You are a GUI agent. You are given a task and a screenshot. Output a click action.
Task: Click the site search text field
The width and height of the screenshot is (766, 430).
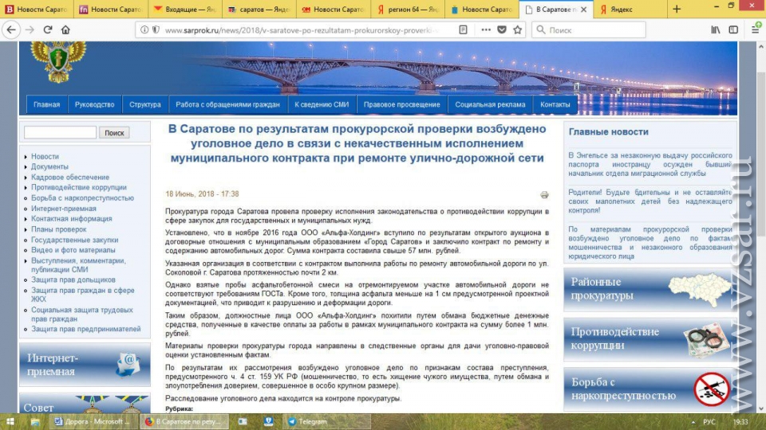tap(60, 133)
